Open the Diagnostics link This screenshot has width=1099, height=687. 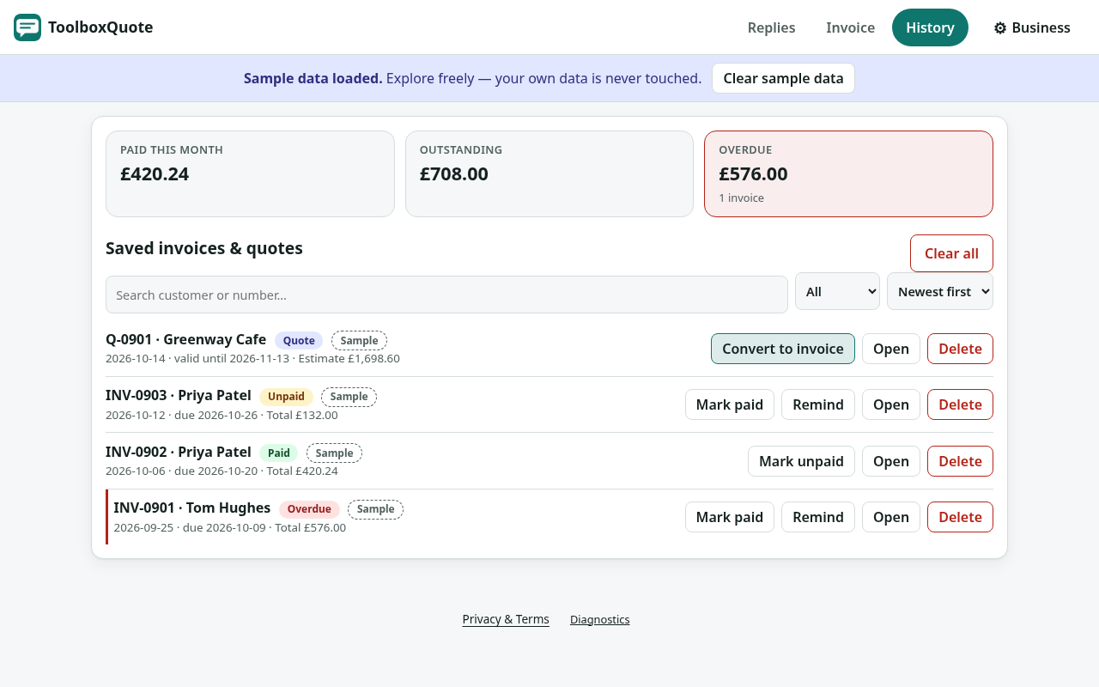600,619
